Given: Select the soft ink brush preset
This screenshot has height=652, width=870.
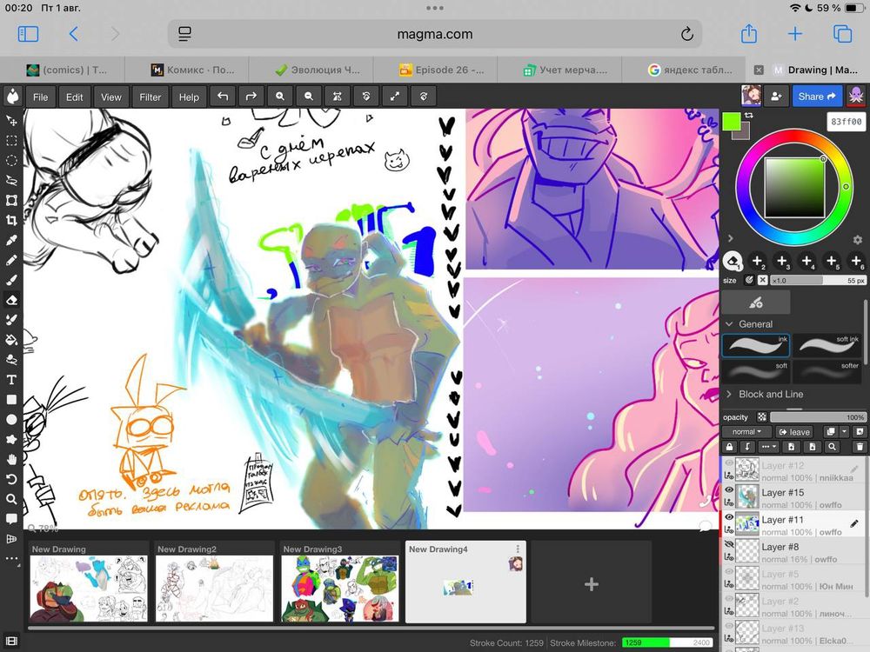Looking at the screenshot, I should pos(827,345).
